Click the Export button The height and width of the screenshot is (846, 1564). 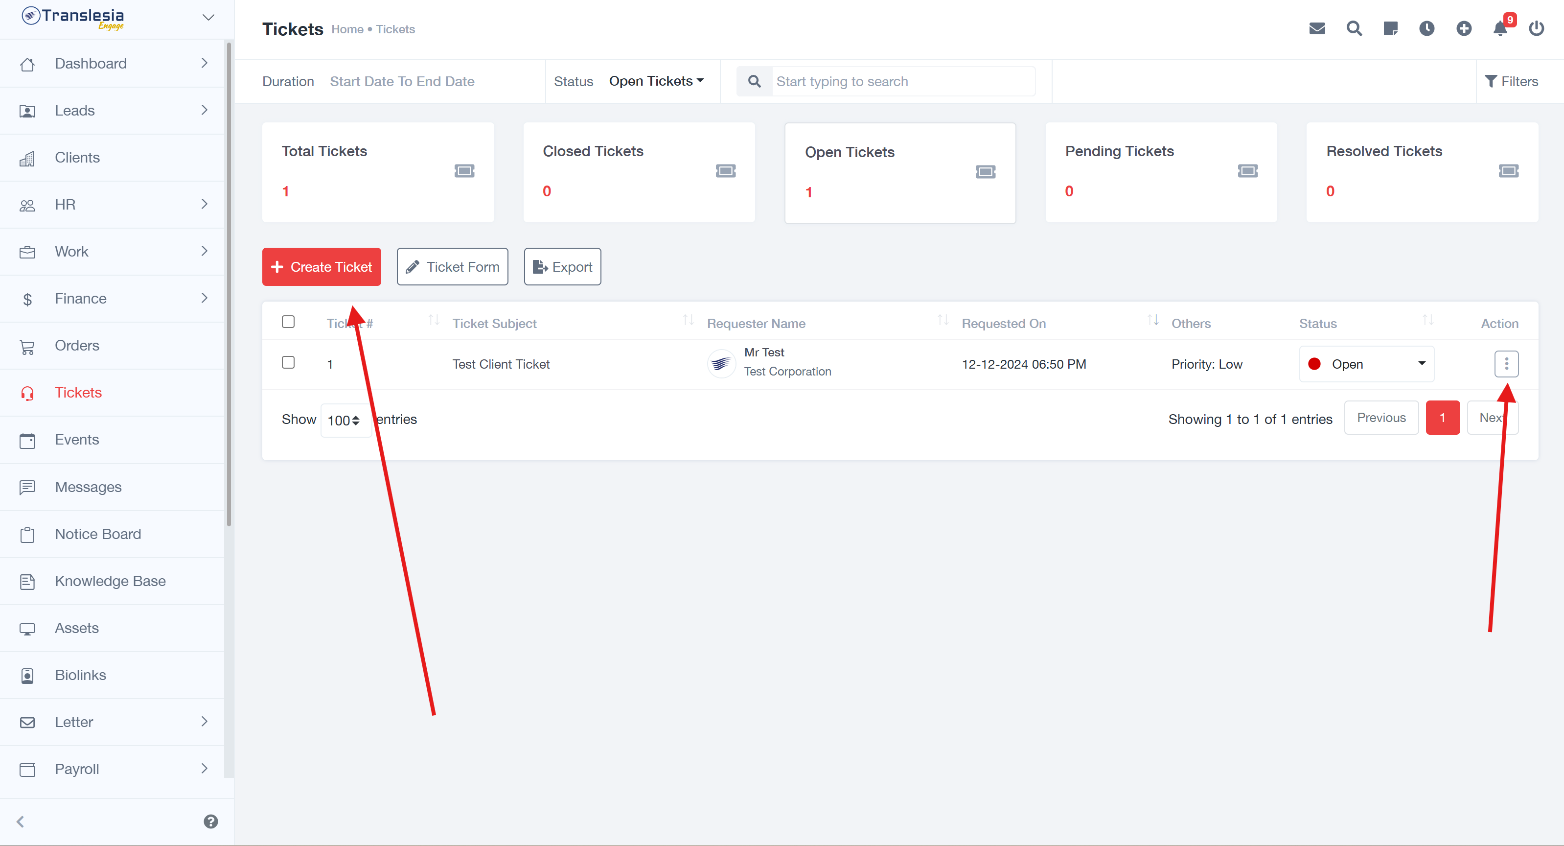click(x=562, y=267)
